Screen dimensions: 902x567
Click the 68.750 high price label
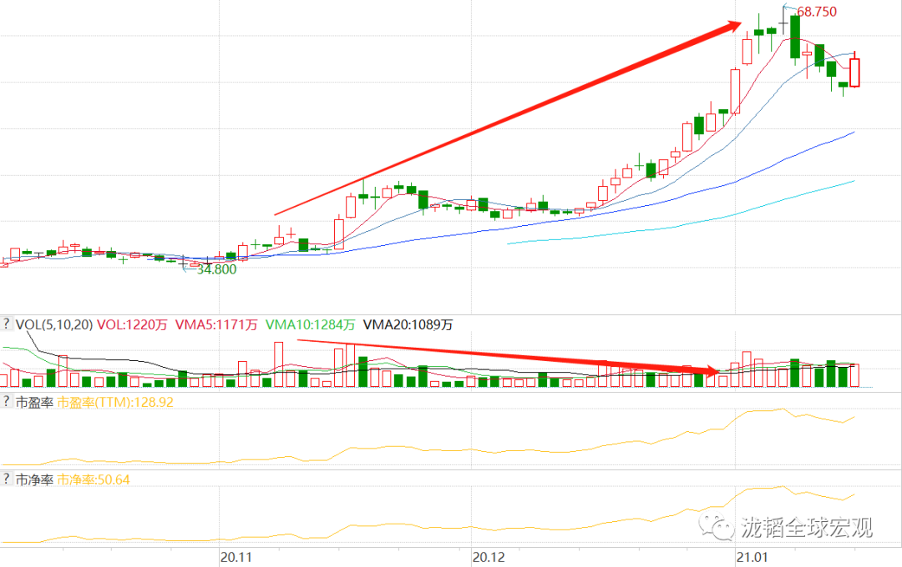[816, 12]
